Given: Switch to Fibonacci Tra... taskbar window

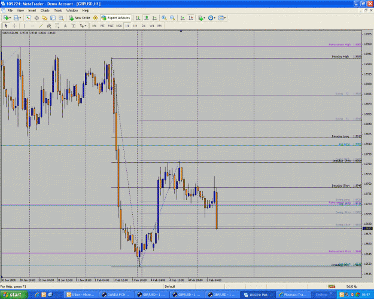Looking at the screenshot, I should 293,295.
